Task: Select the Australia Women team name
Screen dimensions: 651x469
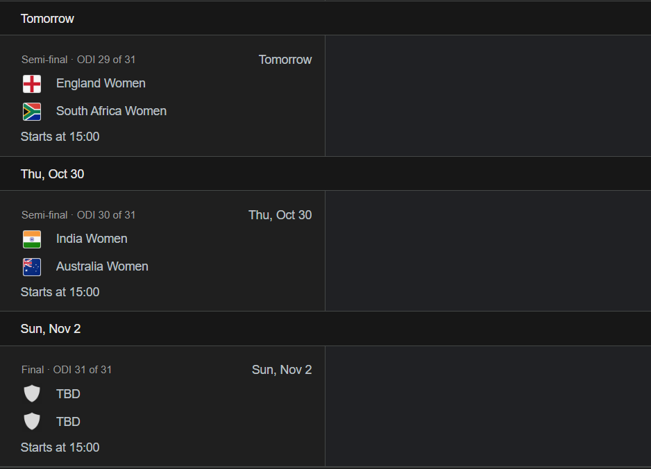Action: [102, 266]
